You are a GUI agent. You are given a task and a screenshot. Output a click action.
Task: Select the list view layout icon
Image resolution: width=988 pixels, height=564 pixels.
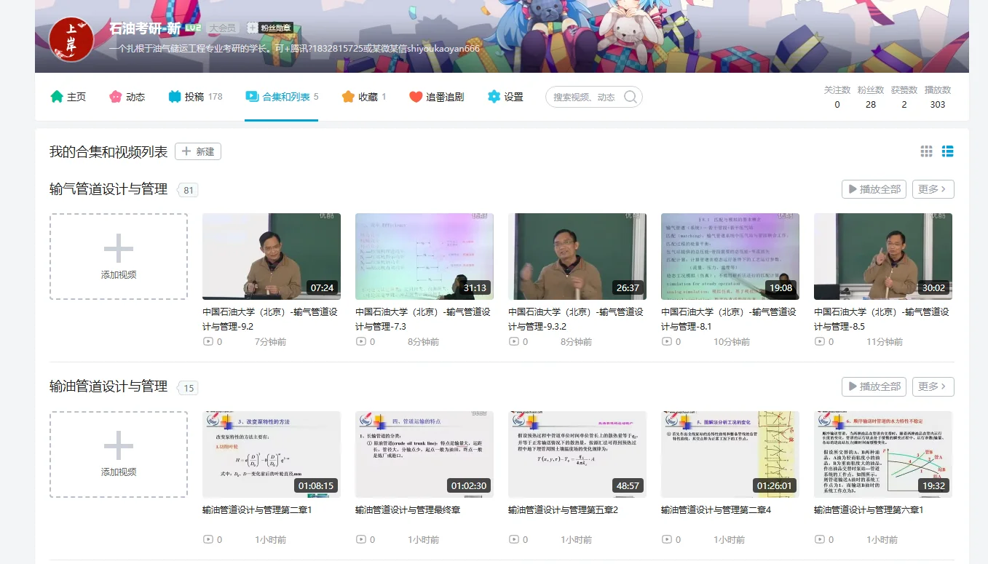click(948, 151)
